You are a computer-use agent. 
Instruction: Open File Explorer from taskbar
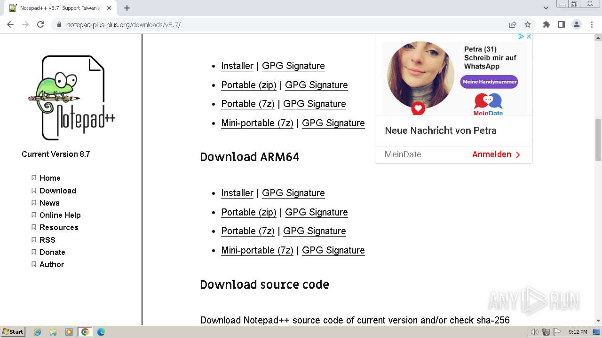point(53,332)
